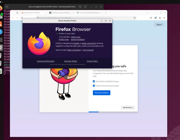Open the get involved! link

coord(88,50)
